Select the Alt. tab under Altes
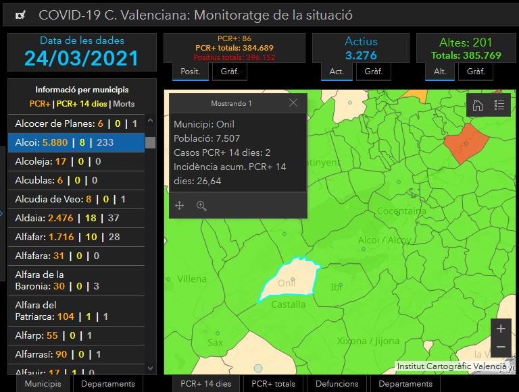 click(440, 71)
